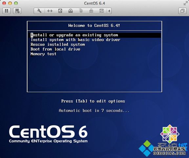This screenshot has height=158, width=189.
Task: Select Install or upgrade an existing system
Action: pos(96,35)
